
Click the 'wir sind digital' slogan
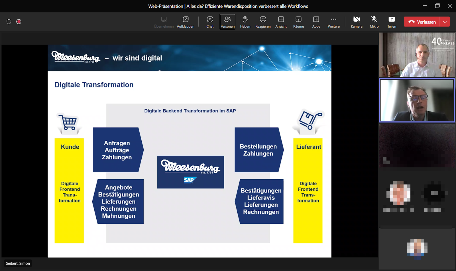click(137, 58)
